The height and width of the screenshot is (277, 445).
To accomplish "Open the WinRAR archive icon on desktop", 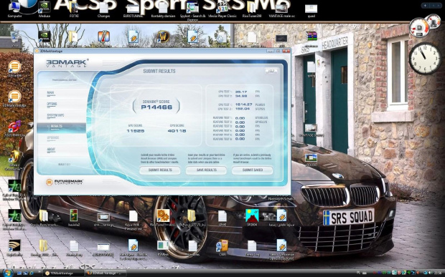I will pyautogui.click(x=311, y=37).
